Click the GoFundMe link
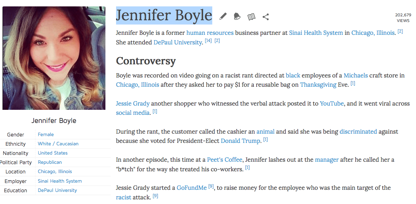Viewport: 416px width, 204px height. pyautogui.click(x=192, y=188)
